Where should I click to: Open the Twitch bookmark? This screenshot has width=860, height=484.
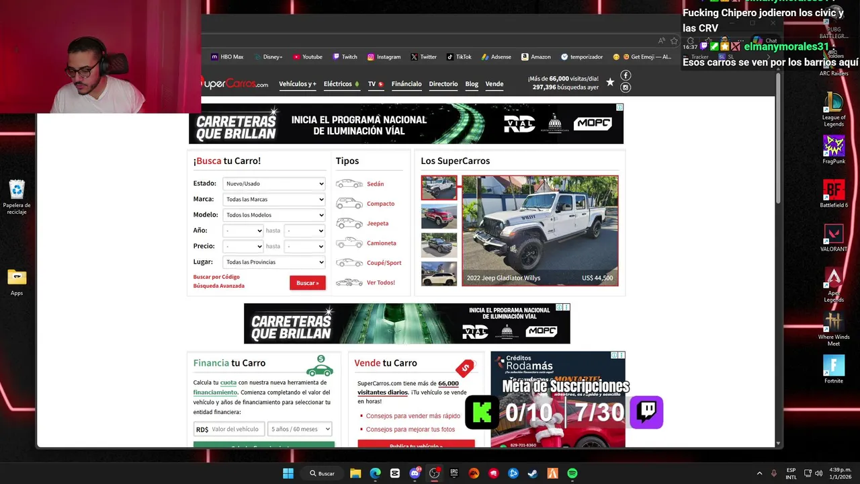345,57
